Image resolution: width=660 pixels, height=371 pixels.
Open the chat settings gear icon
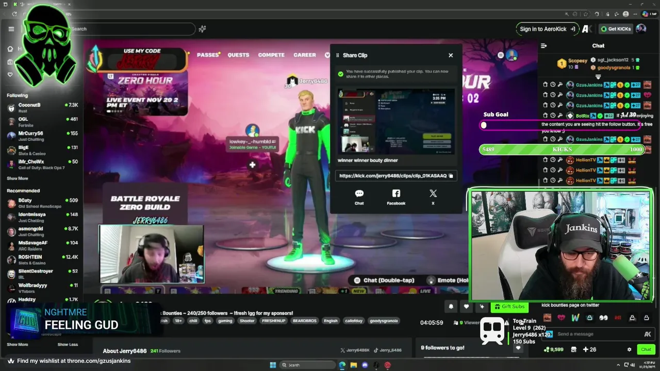pos(629,349)
